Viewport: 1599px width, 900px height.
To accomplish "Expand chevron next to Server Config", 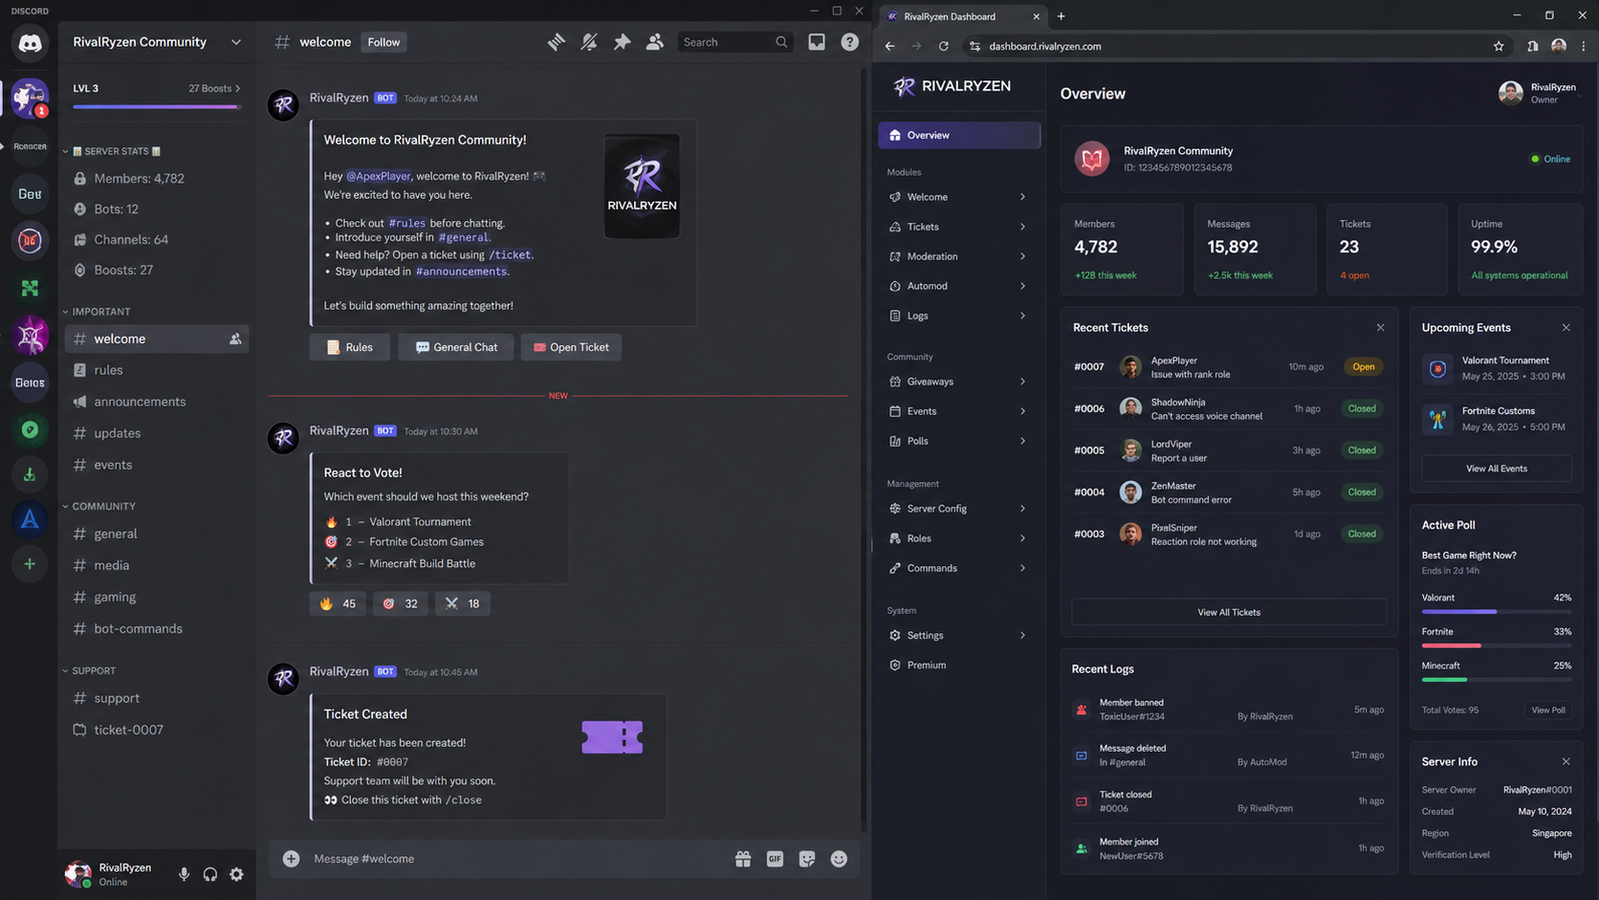I will pos(1022,509).
